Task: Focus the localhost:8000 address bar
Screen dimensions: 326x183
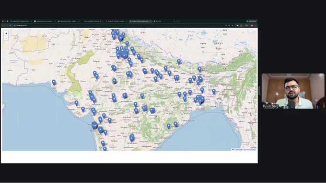Action: 118,25
